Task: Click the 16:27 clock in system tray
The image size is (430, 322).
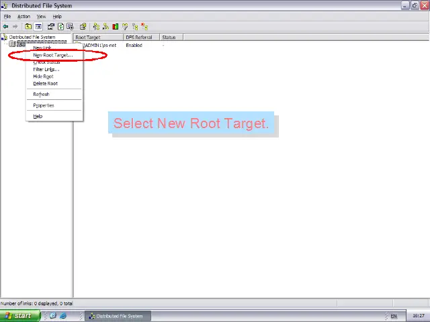Action: point(419,316)
